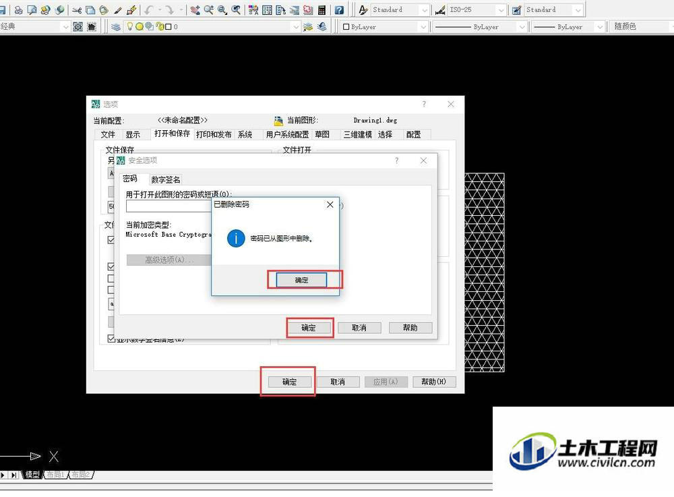Click the Layer Previous icon
674x497 pixels.
[322, 27]
